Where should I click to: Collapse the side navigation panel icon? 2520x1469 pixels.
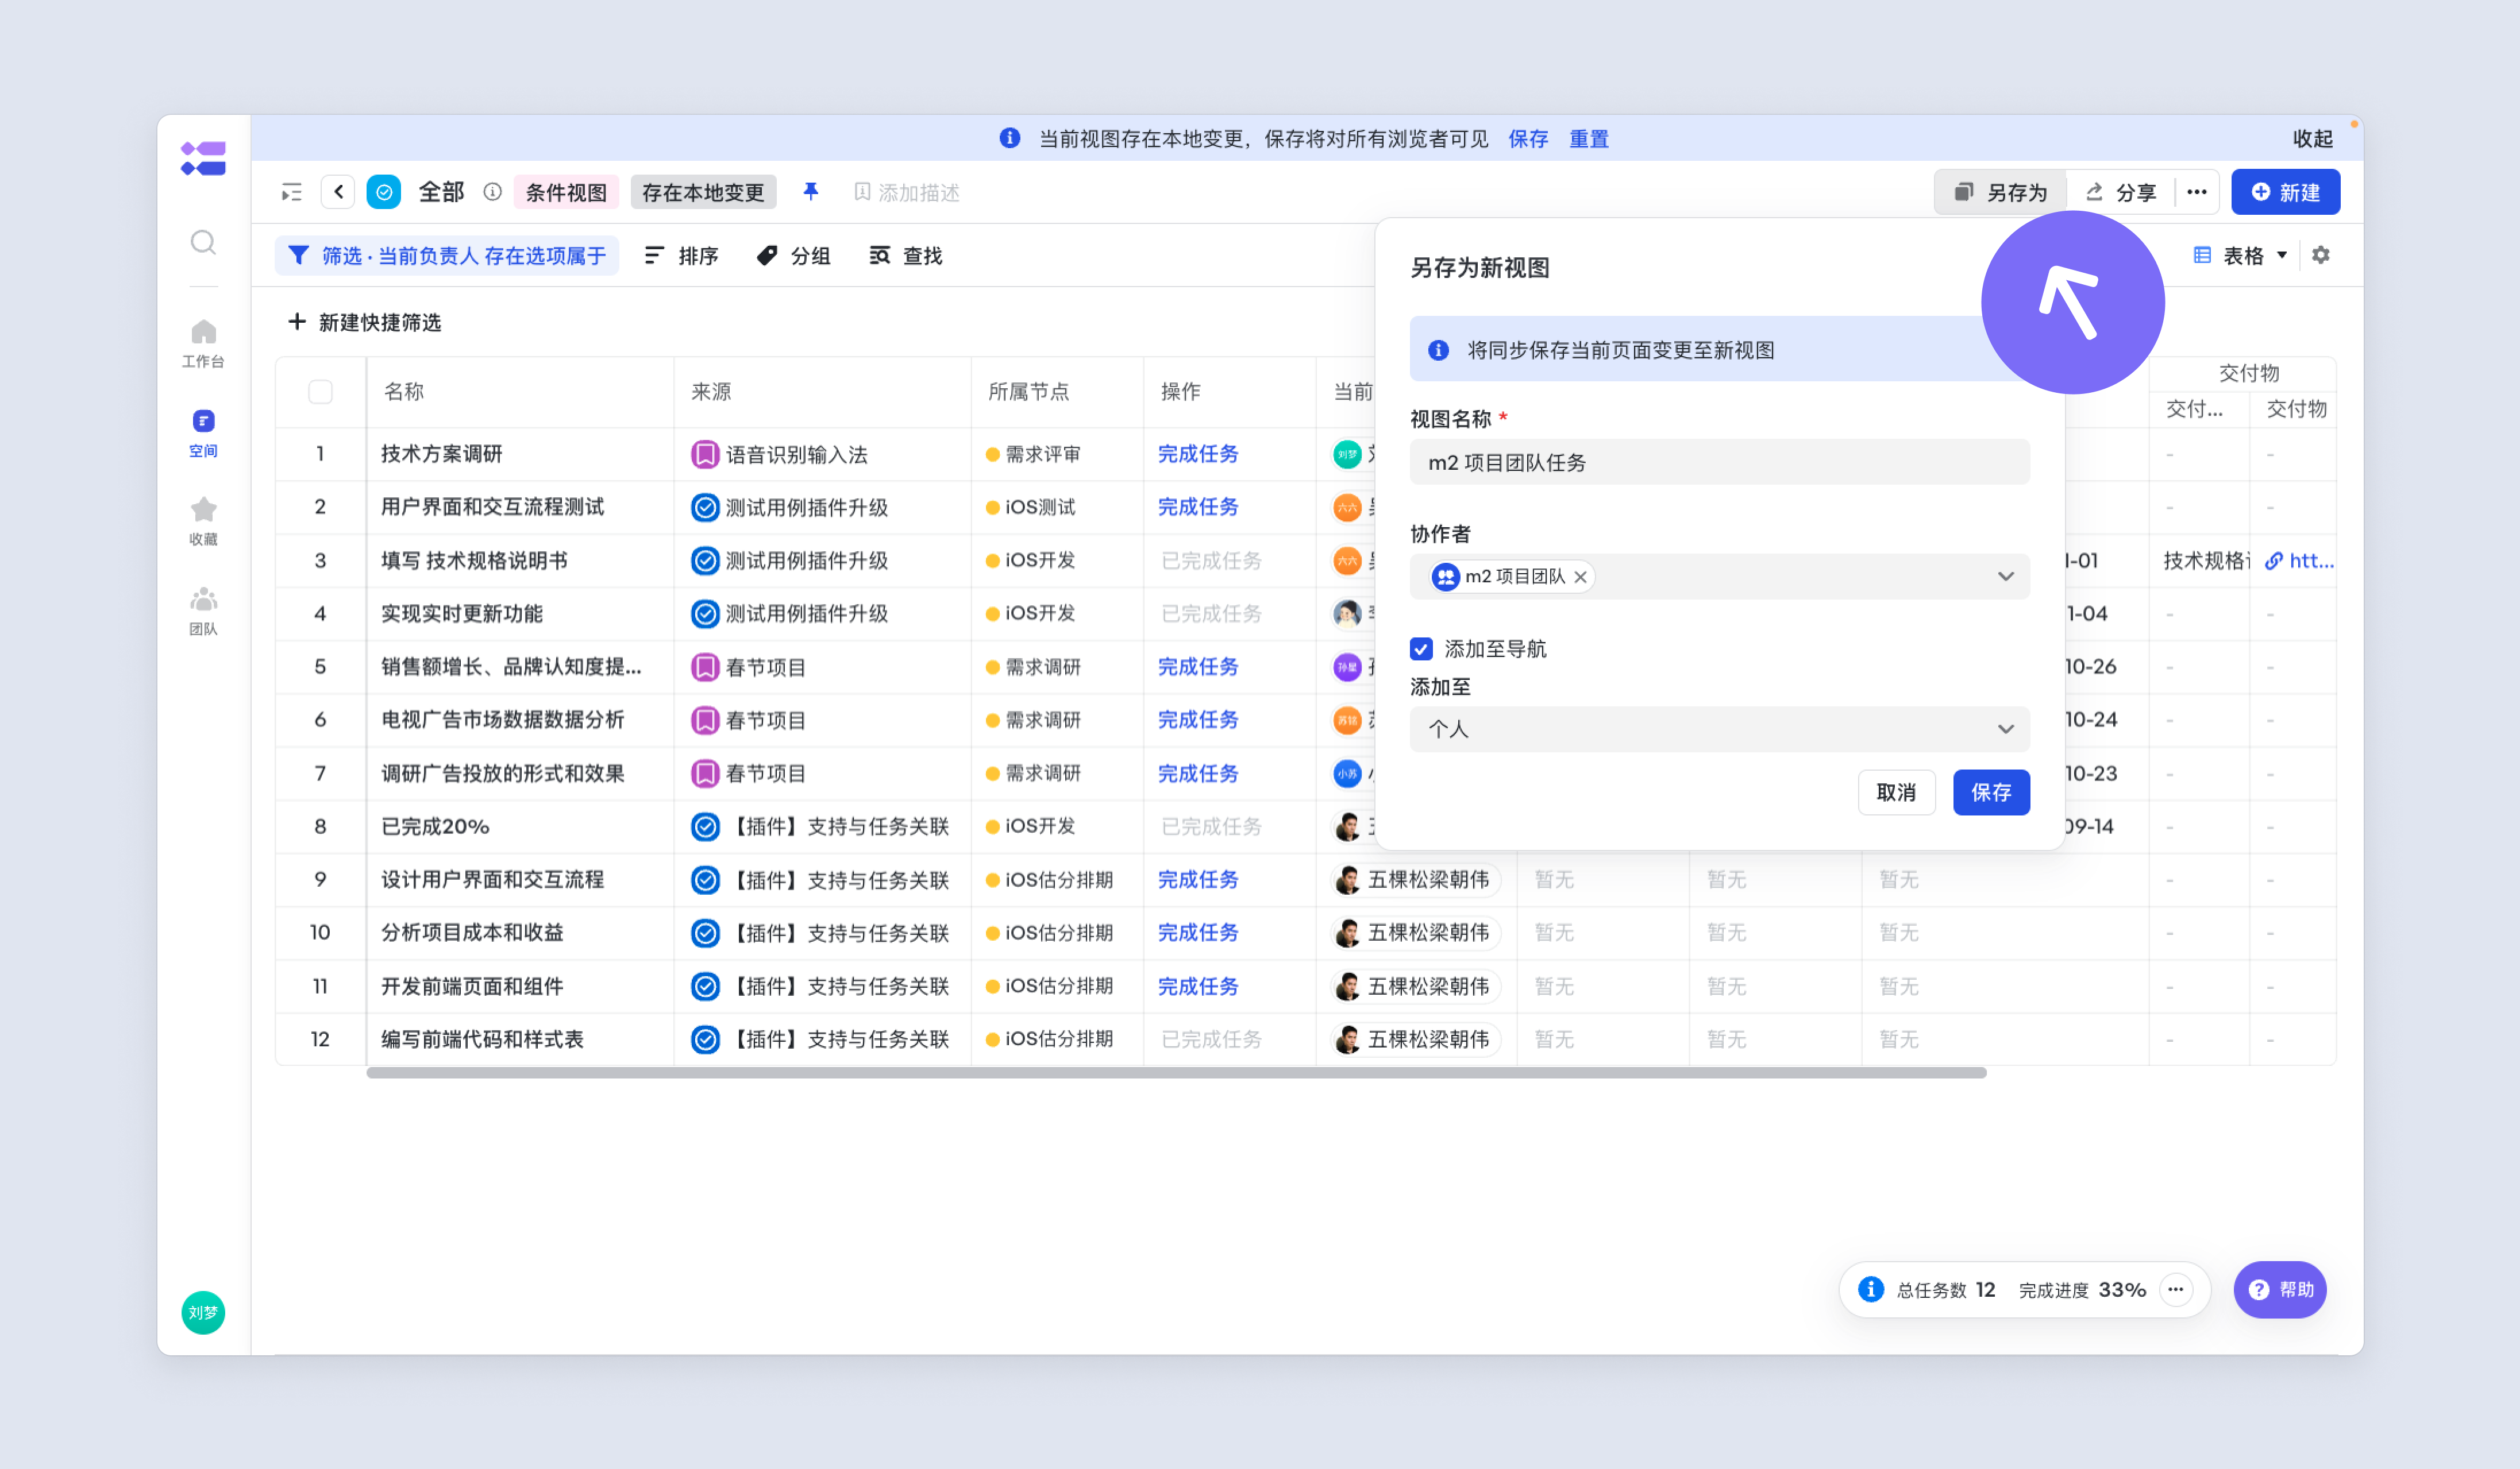click(291, 192)
